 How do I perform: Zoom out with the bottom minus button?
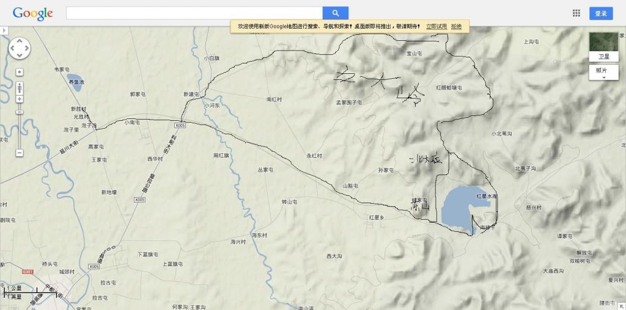20,153
